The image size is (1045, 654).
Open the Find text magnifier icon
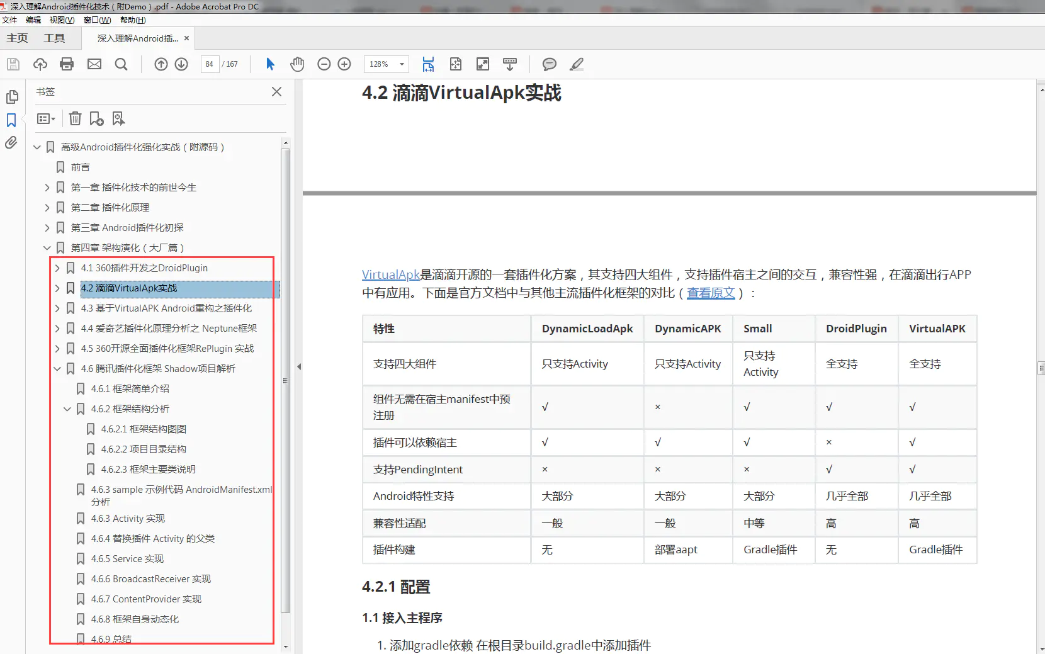(x=121, y=64)
